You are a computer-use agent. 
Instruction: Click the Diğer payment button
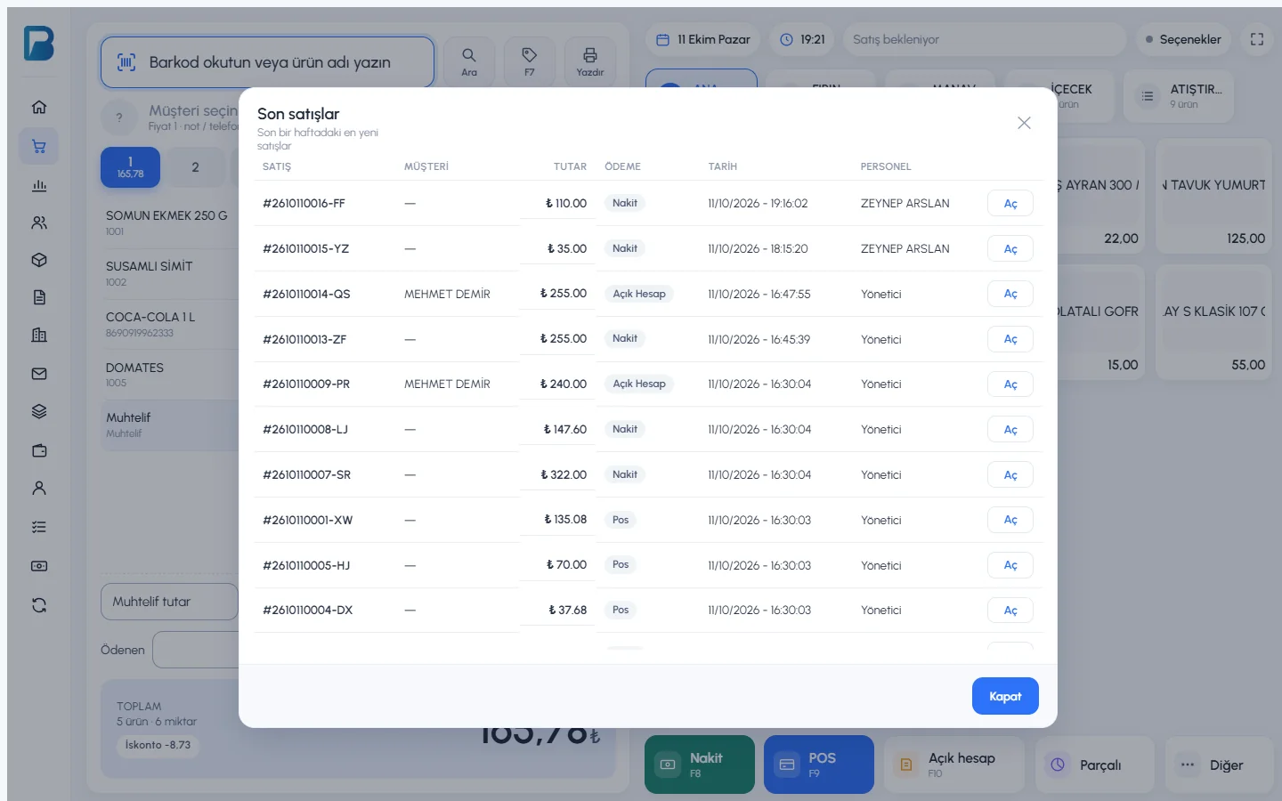coord(1220,765)
